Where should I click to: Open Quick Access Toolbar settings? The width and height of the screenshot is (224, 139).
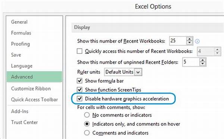point(34,99)
